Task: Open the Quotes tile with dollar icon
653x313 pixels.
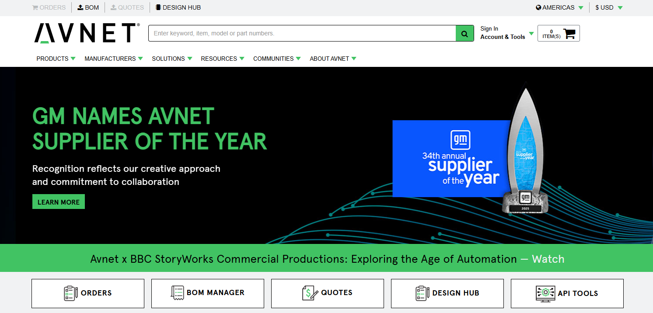Action: coord(328,293)
